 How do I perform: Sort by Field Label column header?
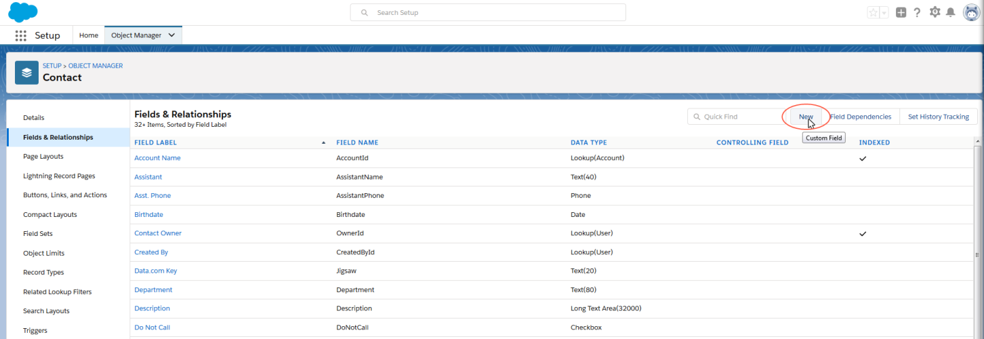pos(156,142)
